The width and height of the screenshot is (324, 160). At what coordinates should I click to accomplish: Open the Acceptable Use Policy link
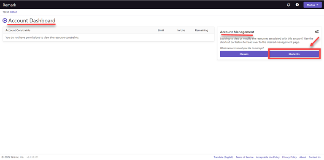coord(268,157)
